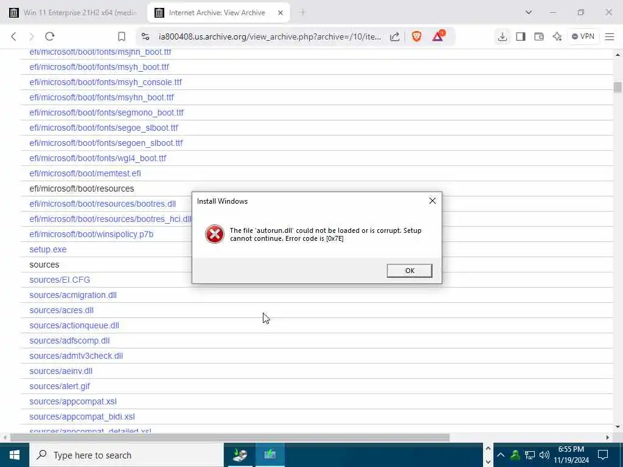Open the downloads icon in the toolbar
This screenshot has height=467, width=623.
[x=502, y=36]
